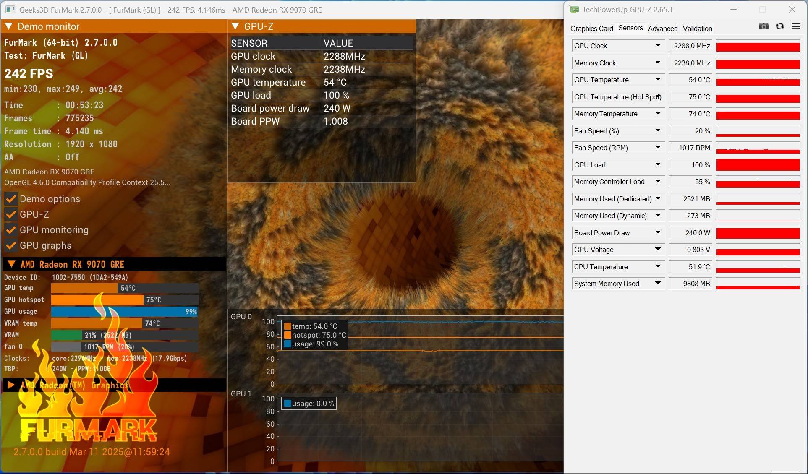Click the FurMark app icon in title bar
This screenshot has width=808, height=474.
10,10
